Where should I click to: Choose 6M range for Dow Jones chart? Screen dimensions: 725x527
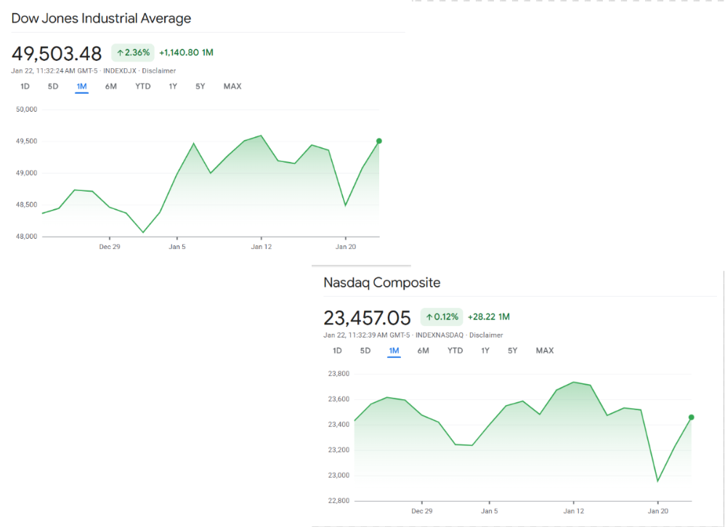click(x=110, y=86)
